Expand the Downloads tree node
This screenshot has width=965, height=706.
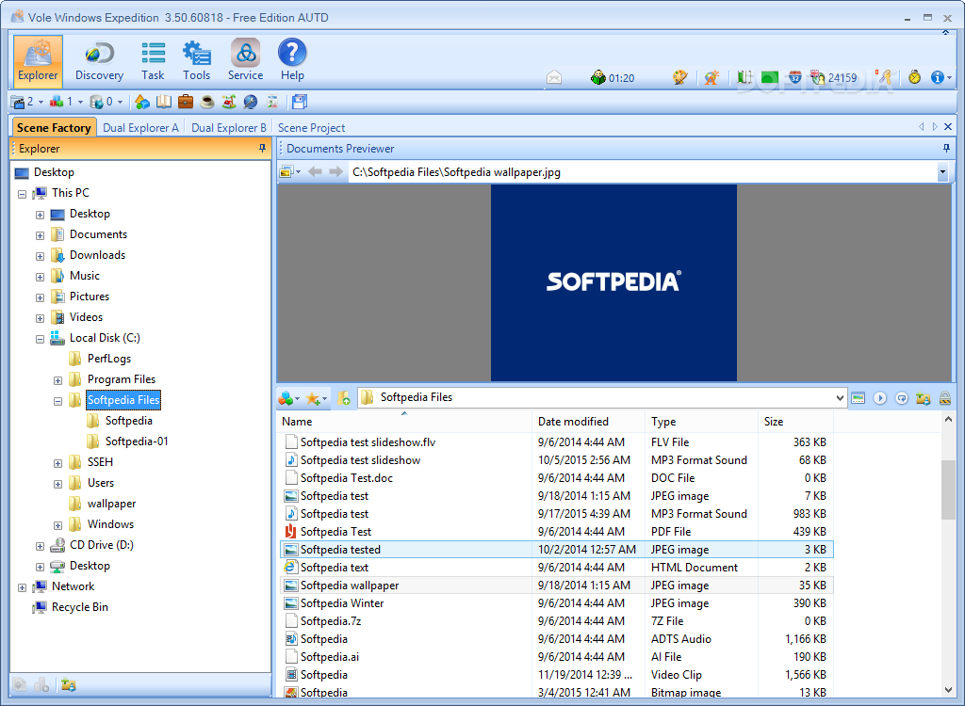point(40,256)
